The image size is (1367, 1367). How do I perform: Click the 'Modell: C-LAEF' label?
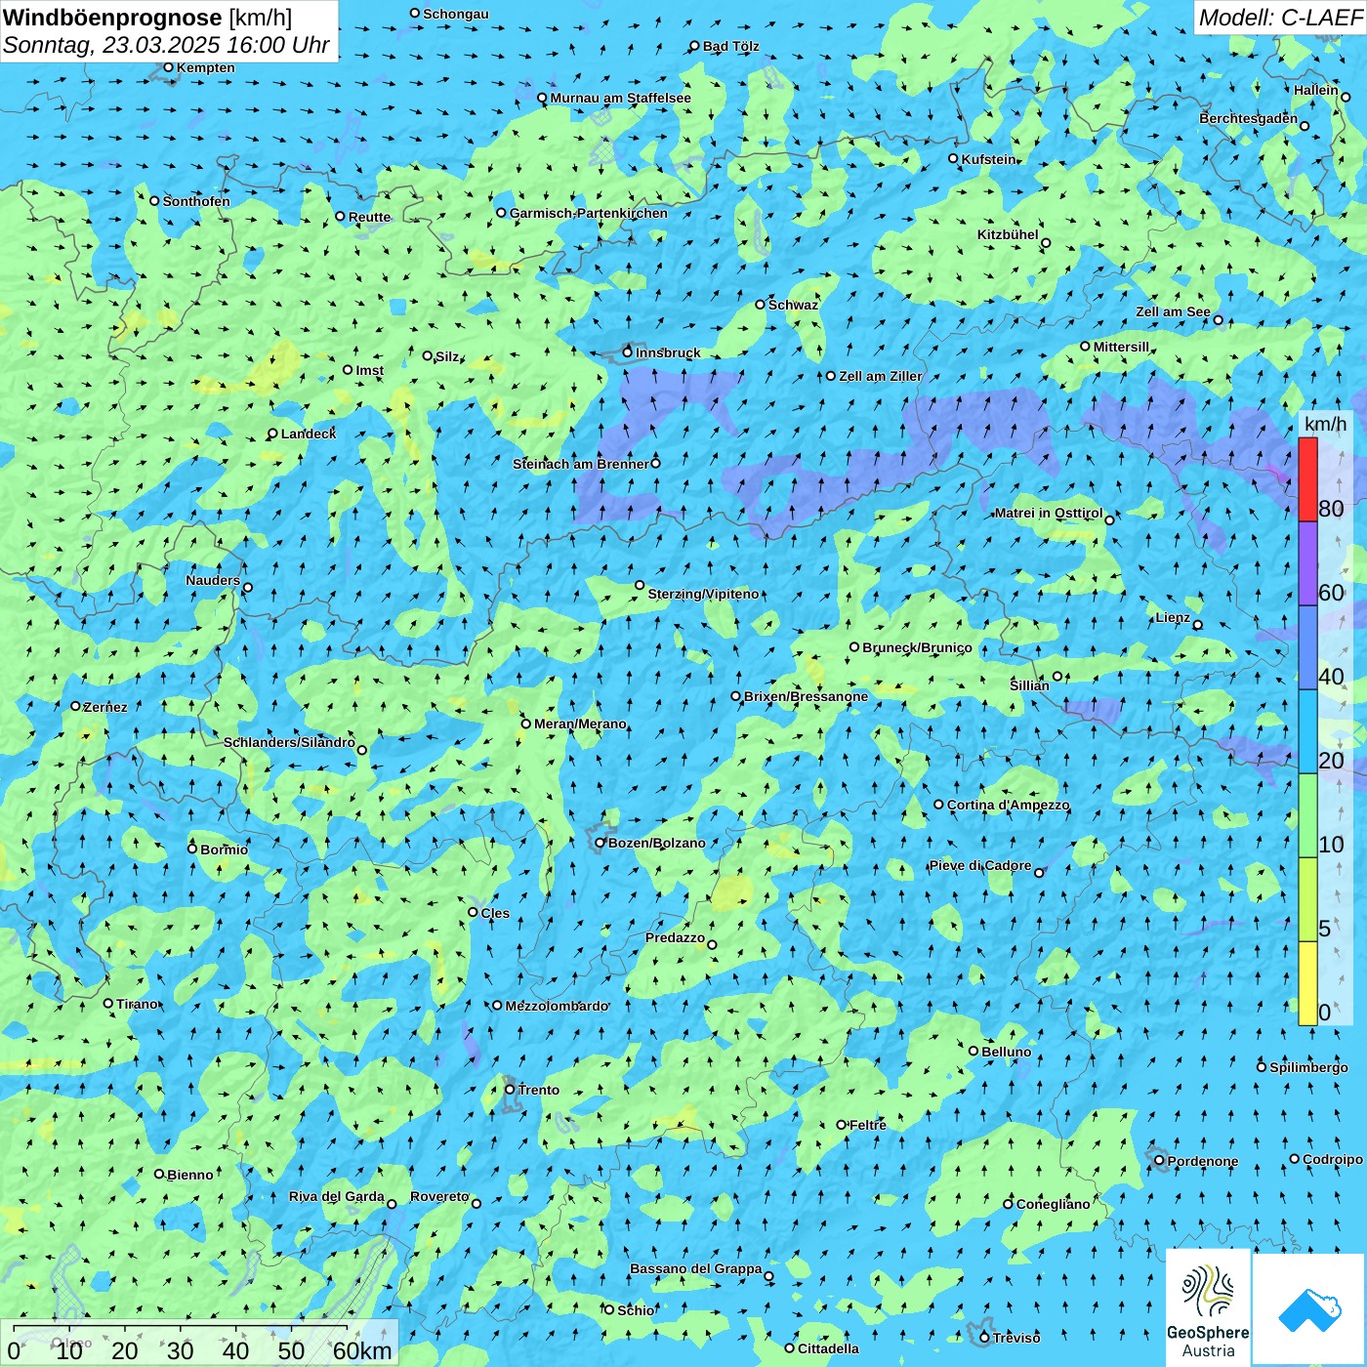1280,18
